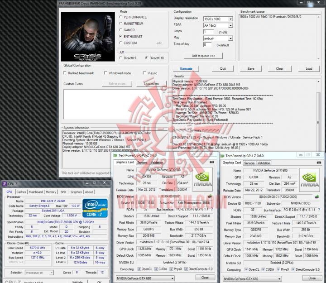Screen dimensions: 326x283
Task: Click the NVIDIA logo in left GPU-Z window
Action: point(202,180)
